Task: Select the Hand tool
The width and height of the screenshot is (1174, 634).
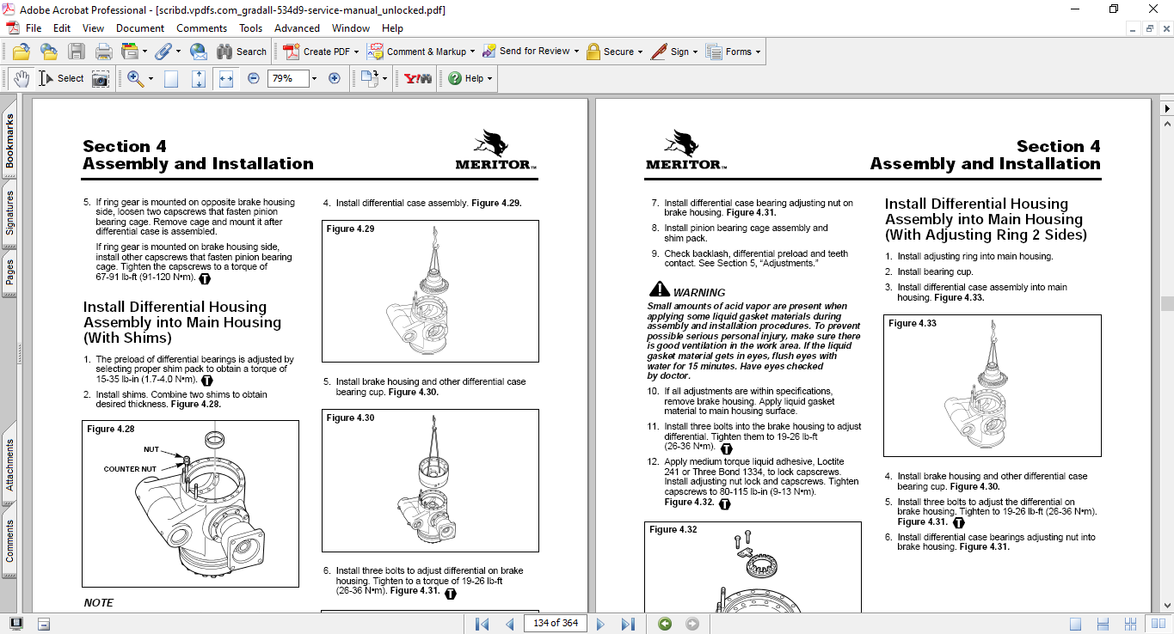Action: click(x=21, y=78)
